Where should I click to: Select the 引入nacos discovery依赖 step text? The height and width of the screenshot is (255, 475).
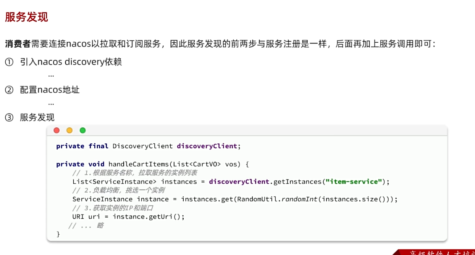pos(71,62)
